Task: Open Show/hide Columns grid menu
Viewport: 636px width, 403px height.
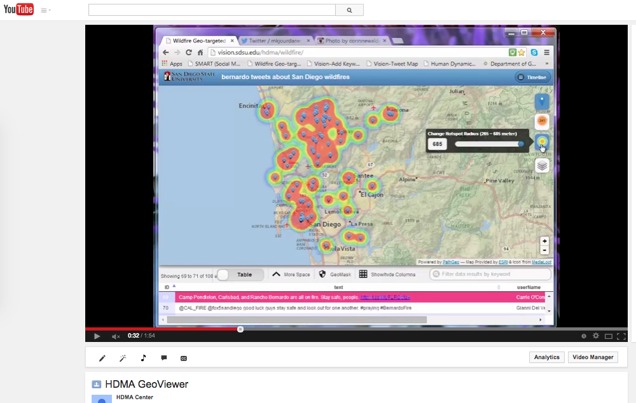Action: tap(387, 275)
